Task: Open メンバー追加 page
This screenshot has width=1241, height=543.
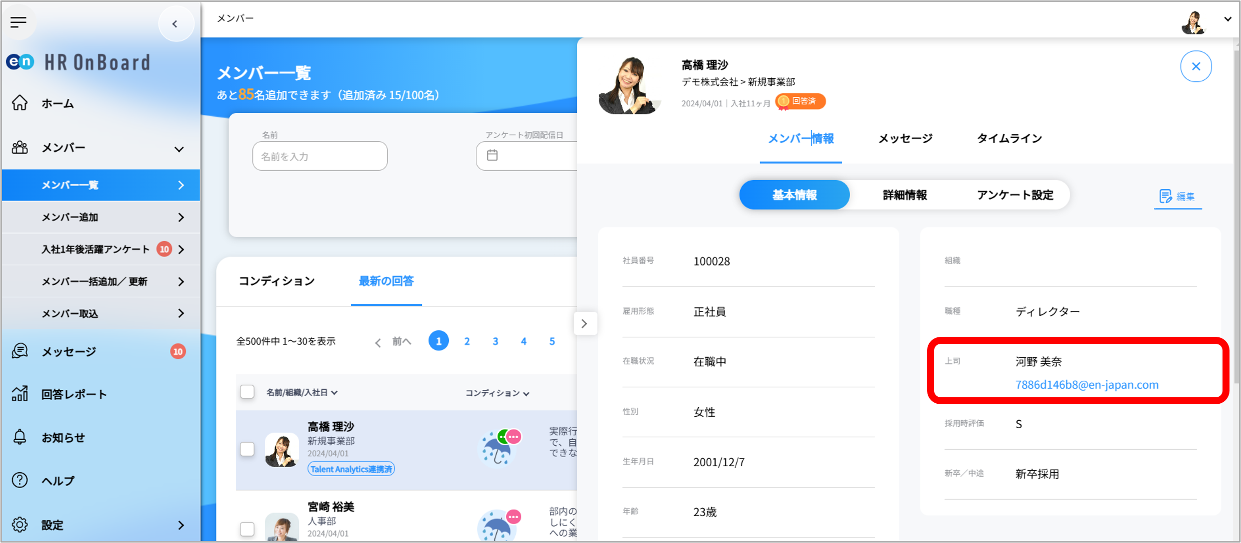Action: [x=100, y=217]
